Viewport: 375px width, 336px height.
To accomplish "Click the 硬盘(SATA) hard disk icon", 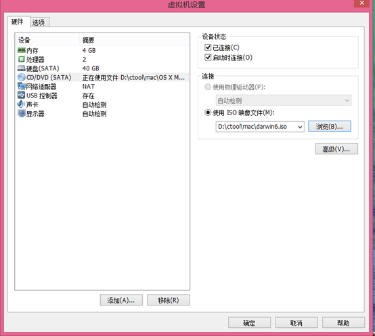I will 21,68.
